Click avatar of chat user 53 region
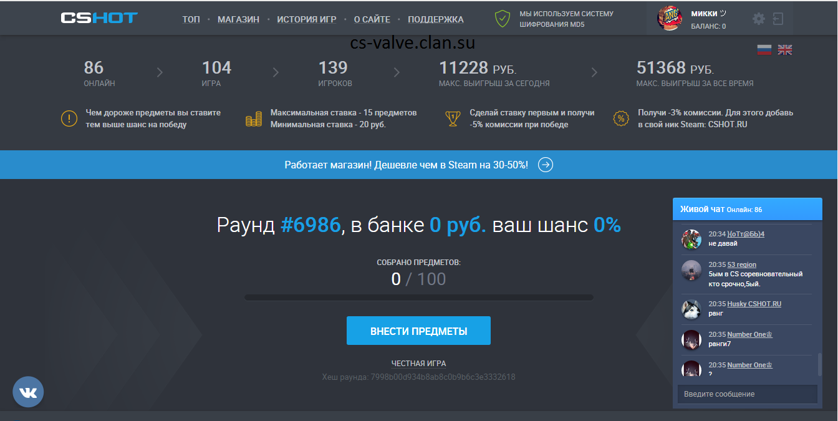 (691, 269)
